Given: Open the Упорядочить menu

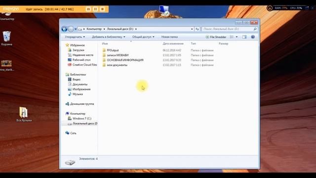Looking at the screenshot, I should point(75,37).
